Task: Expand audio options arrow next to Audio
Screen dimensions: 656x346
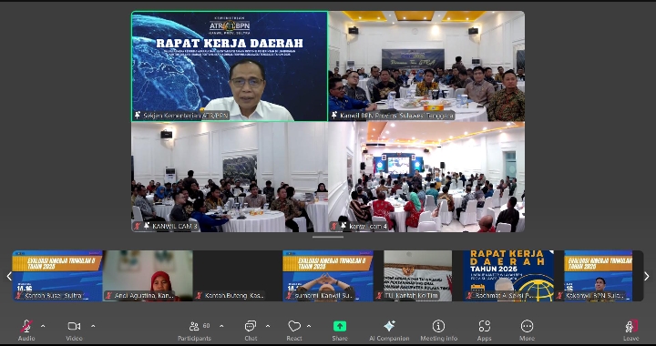Action: tap(43, 326)
